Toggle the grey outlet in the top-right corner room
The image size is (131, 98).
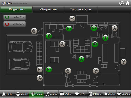pyautogui.click(x=115, y=28)
